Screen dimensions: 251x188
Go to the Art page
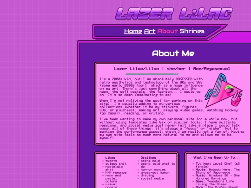150,31
